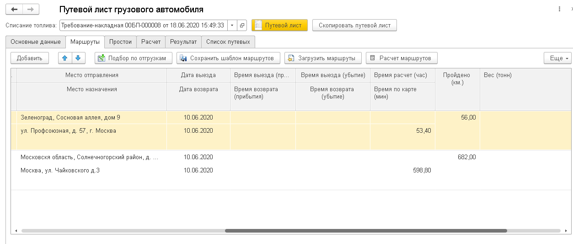Viewport: 573px width, 244px height.
Task: Move row down with blue arrow
Action: click(78, 58)
